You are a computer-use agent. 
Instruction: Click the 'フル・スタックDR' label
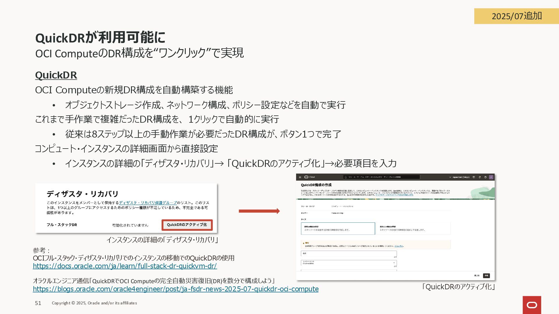click(62, 225)
